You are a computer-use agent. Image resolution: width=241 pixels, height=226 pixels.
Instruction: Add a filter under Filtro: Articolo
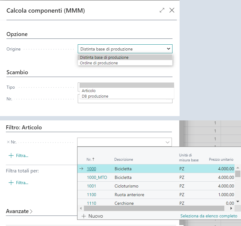point(19,155)
